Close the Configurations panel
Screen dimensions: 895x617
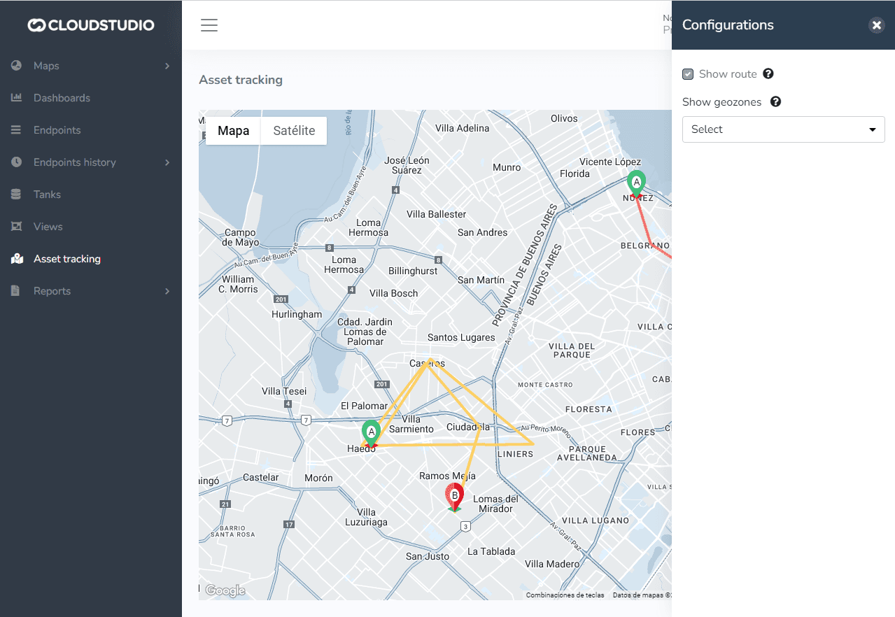[877, 25]
